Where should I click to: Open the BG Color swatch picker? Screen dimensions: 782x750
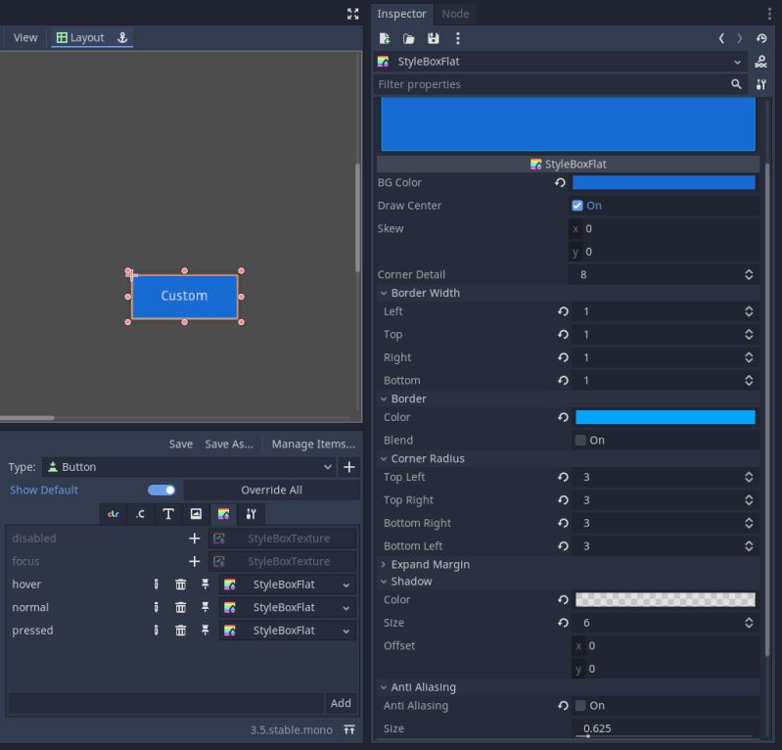point(664,183)
